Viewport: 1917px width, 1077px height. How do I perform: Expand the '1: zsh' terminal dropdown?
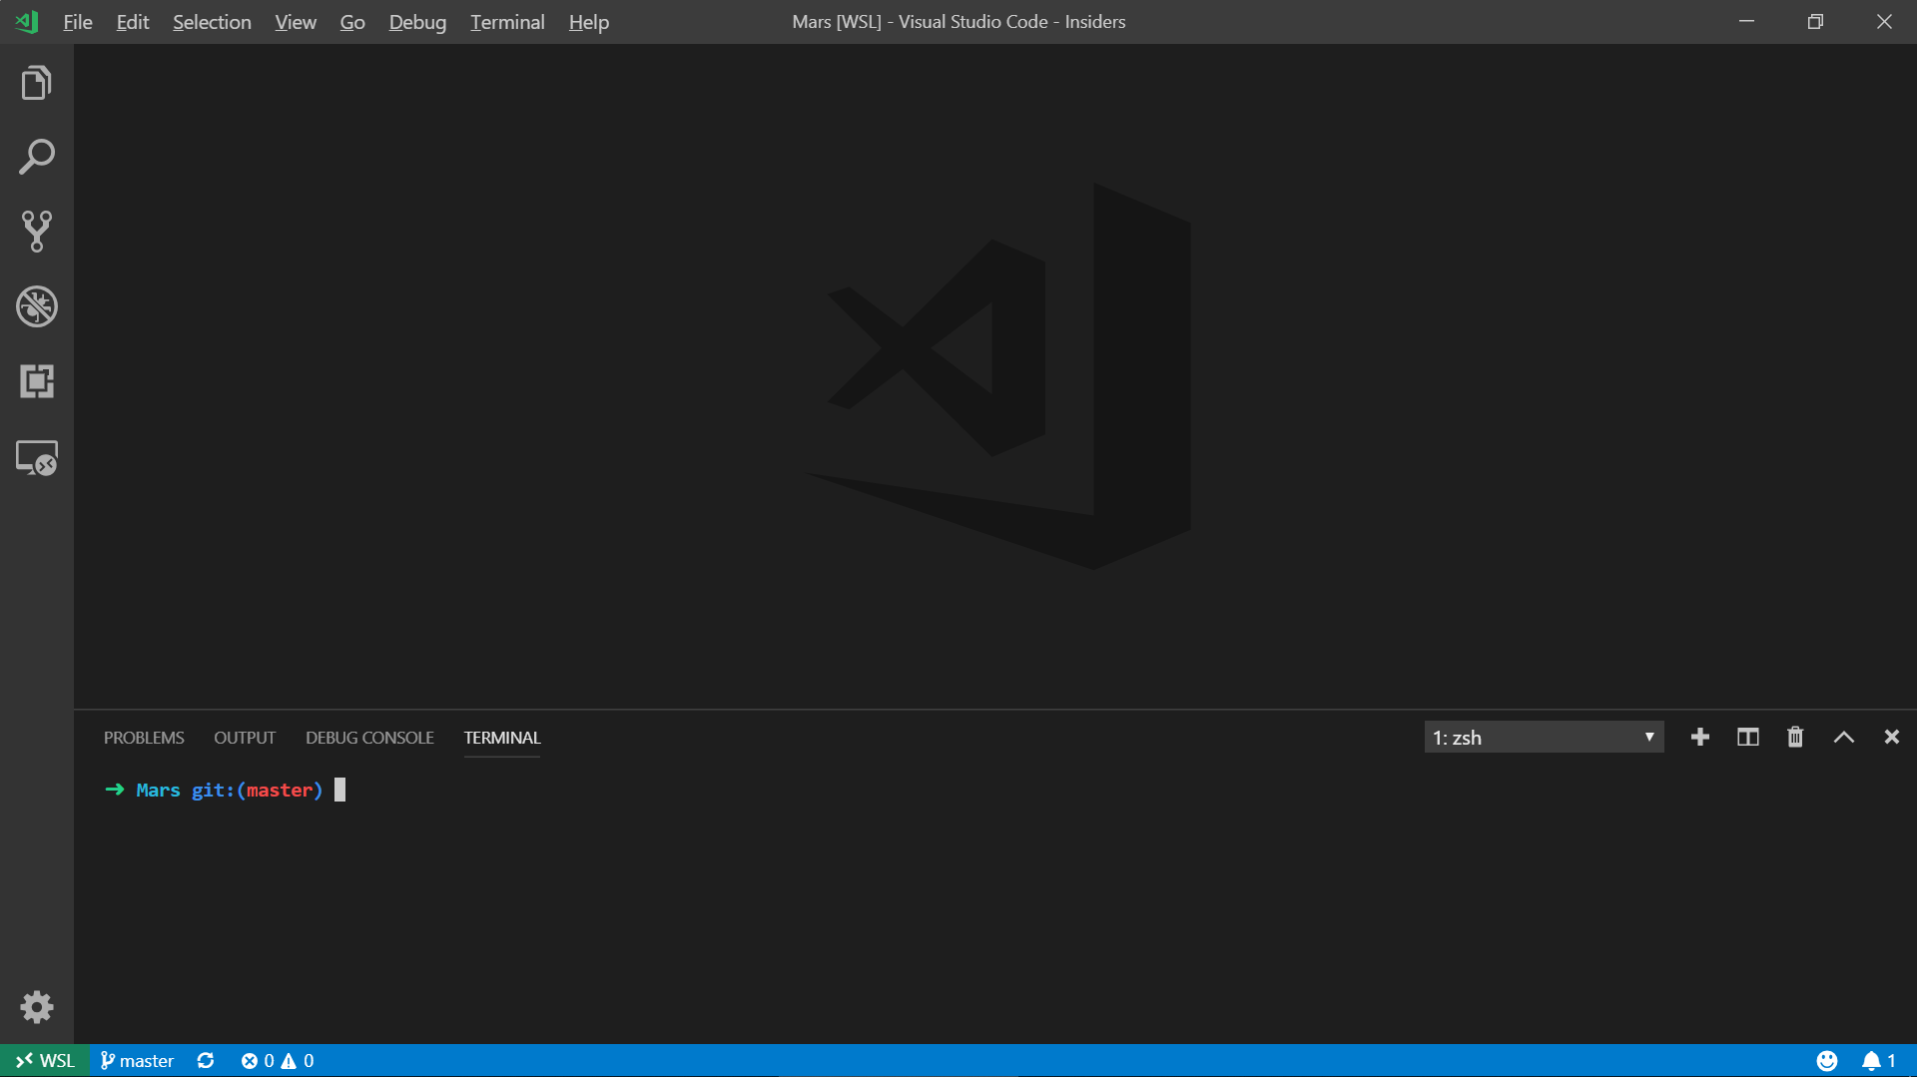[x=1544, y=738]
